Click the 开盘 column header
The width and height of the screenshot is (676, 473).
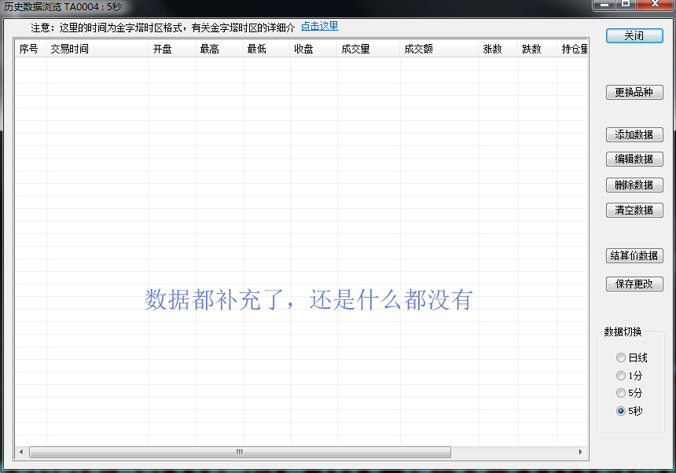tap(172, 49)
